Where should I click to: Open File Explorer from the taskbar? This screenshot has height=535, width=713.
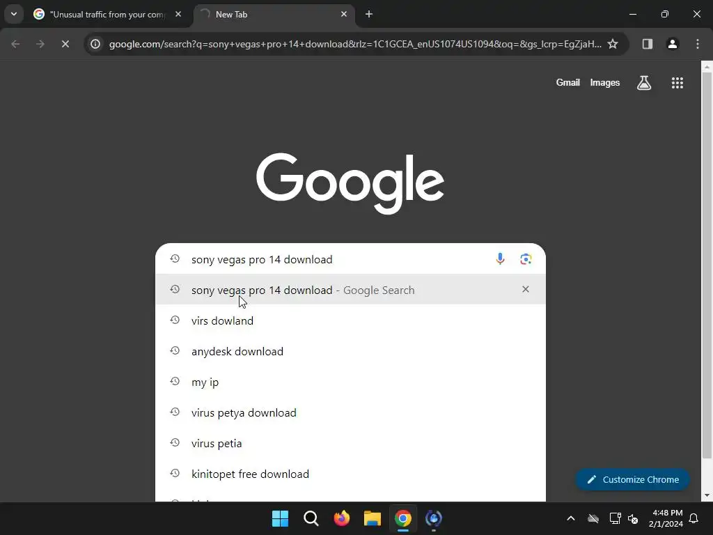[x=373, y=518]
